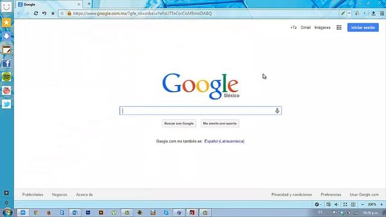This screenshot has width=386, height=217.
Task: Click the microphone voice search icon
Action: 277,111
